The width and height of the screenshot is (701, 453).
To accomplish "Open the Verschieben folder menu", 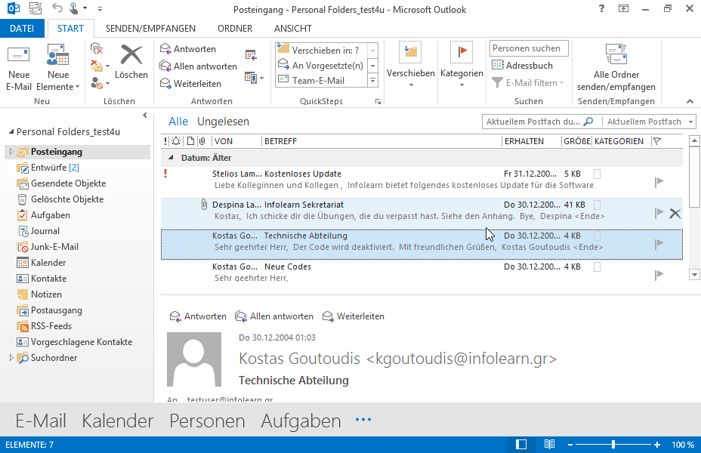I will click(x=410, y=65).
